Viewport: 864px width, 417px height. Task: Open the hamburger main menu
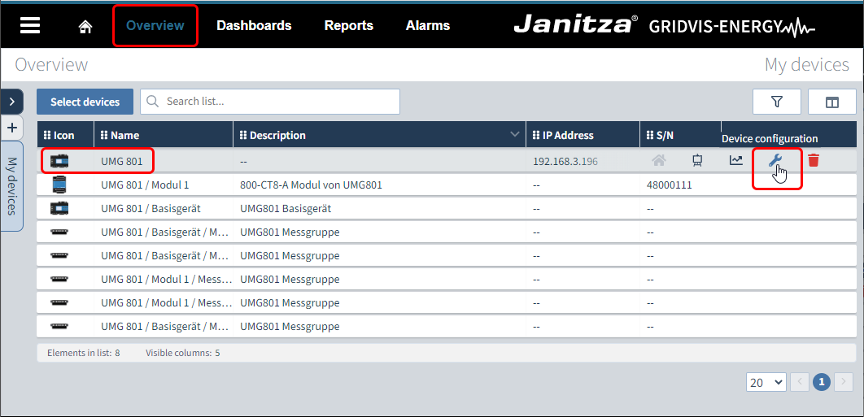[30, 25]
